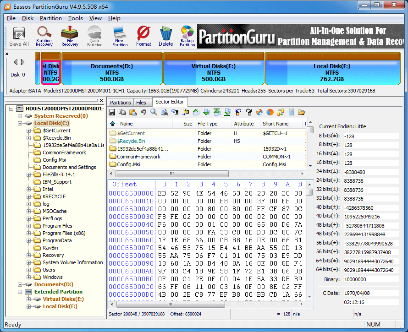Screen dimensions: 408x332
Task: Open the Disk menu
Action: point(28,18)
